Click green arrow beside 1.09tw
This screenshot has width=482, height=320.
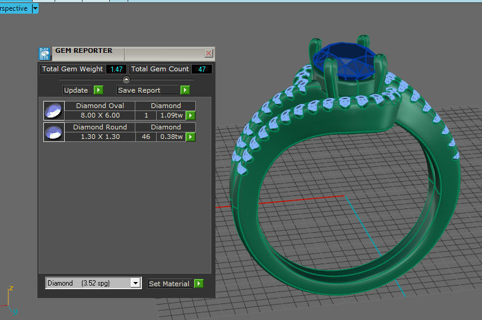tap(191, 116)
